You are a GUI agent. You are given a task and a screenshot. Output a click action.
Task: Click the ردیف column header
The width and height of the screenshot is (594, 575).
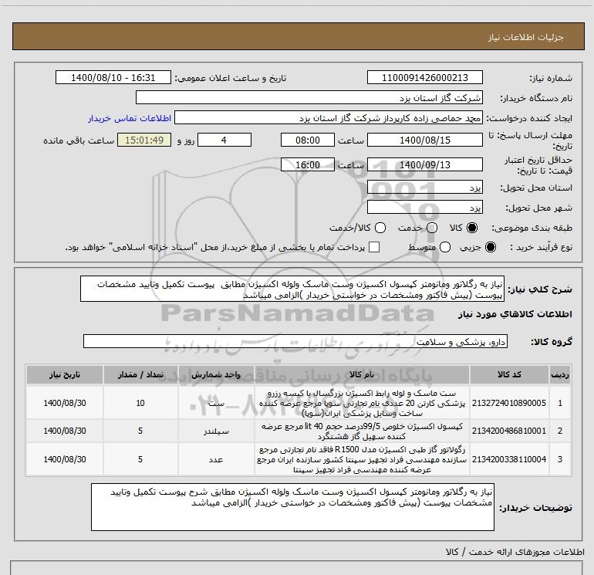(560, 374)
